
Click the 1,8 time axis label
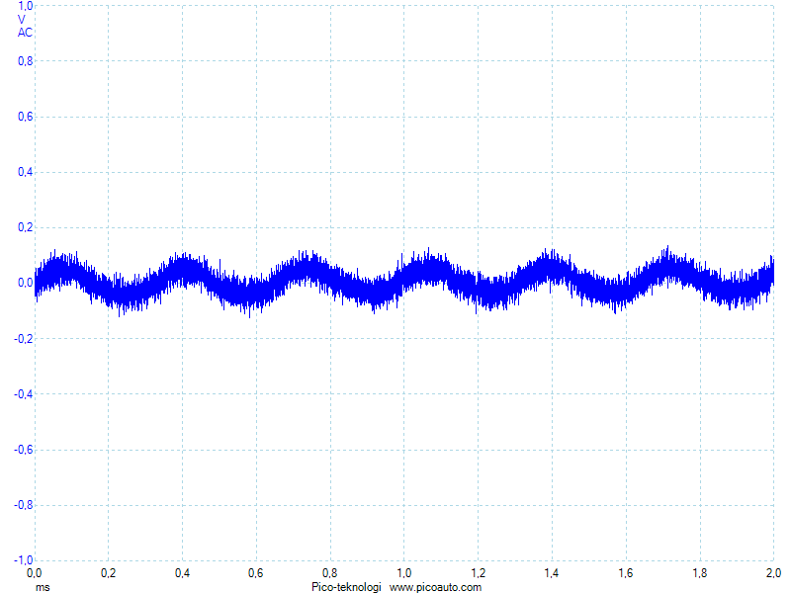pos(700,573)
